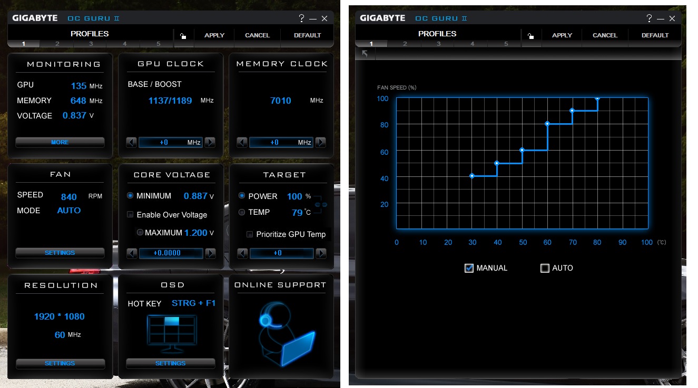Click CANCEL in the fan curve window

coord(605,35)
